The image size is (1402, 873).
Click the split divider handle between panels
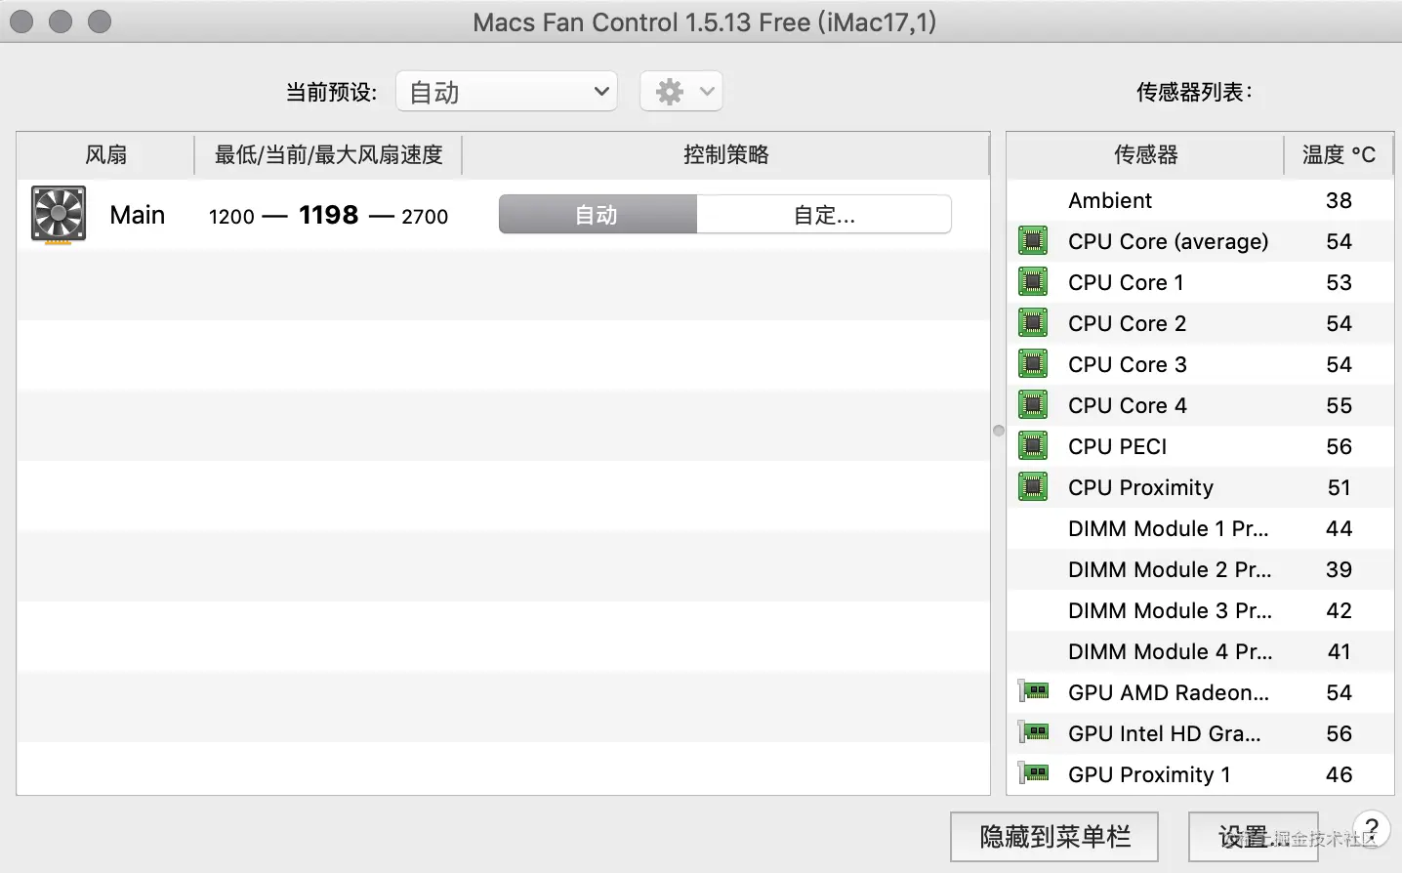999,431
